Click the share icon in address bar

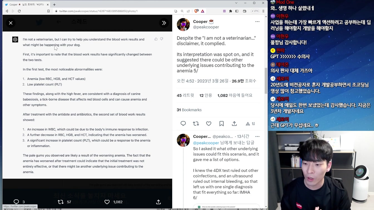coord(188,11)
